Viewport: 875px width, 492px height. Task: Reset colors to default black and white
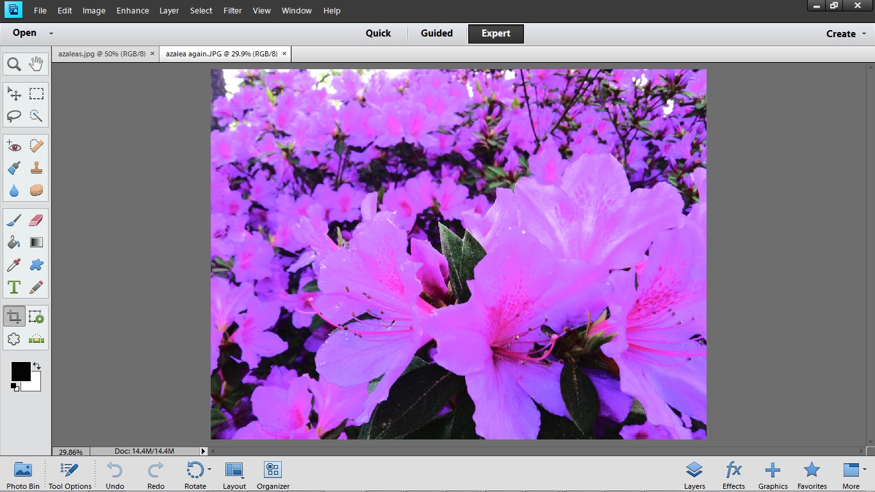pos(14,387)
